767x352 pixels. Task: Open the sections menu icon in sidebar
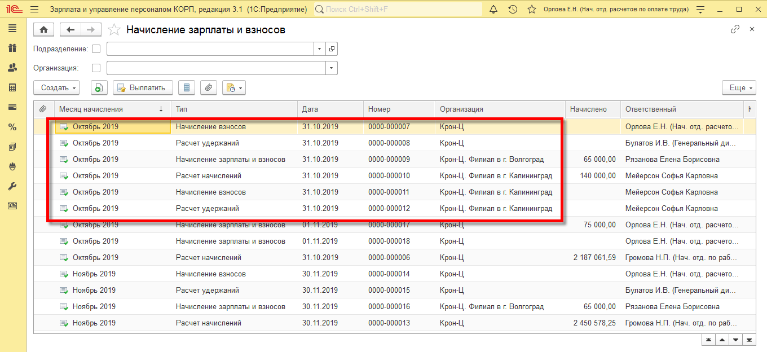(x=12, y=29)
